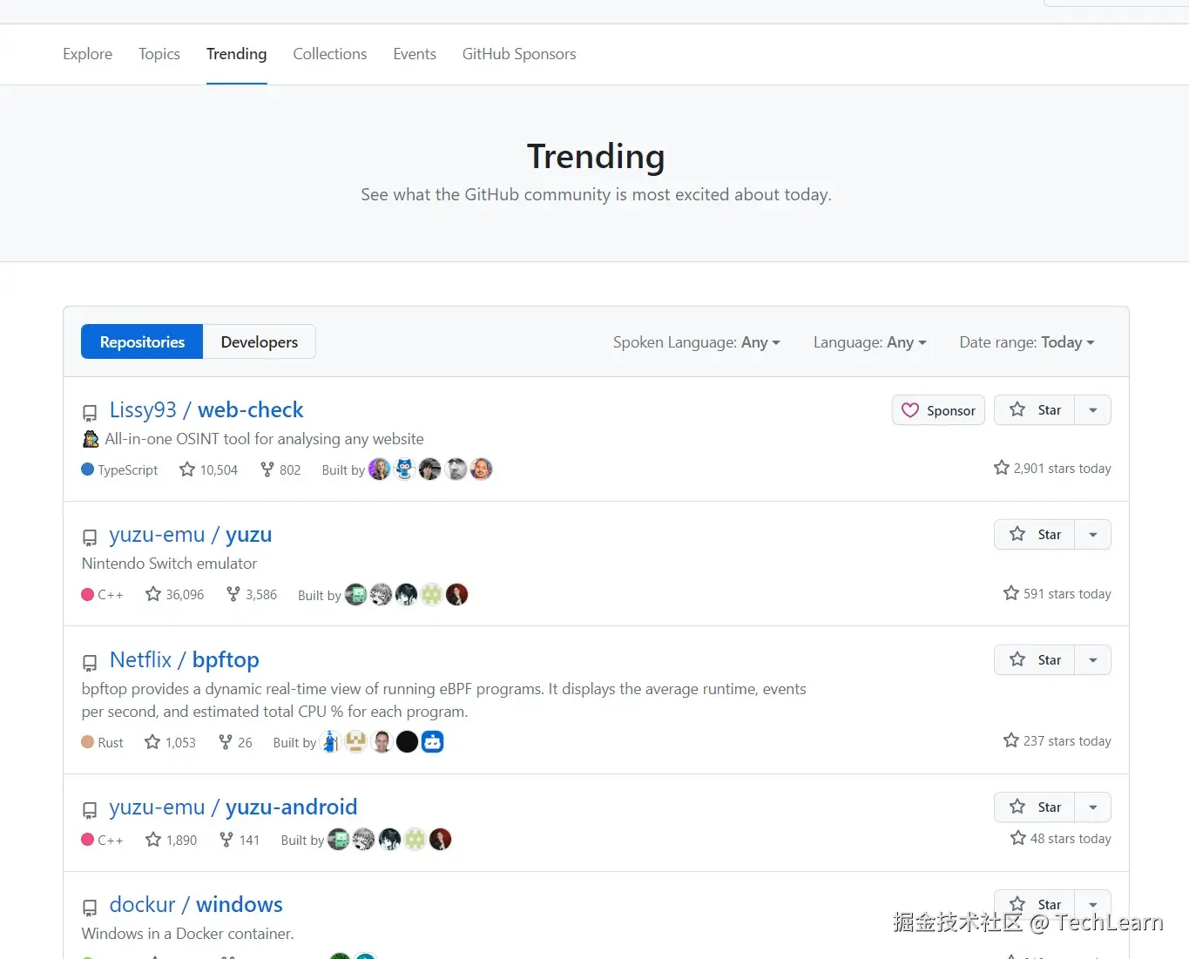Viewport: 1189px width, 959px height.
Task: Click the 237 stars today text
Action: click(x=1057, y=740)
